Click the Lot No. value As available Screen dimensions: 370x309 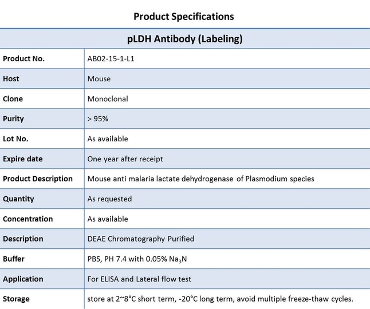(x=108, y=139)
